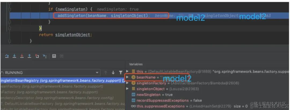This screenshot has width=290, height=110.
Task: Select previous frame with the up arrow
Action: coord(106,73)
